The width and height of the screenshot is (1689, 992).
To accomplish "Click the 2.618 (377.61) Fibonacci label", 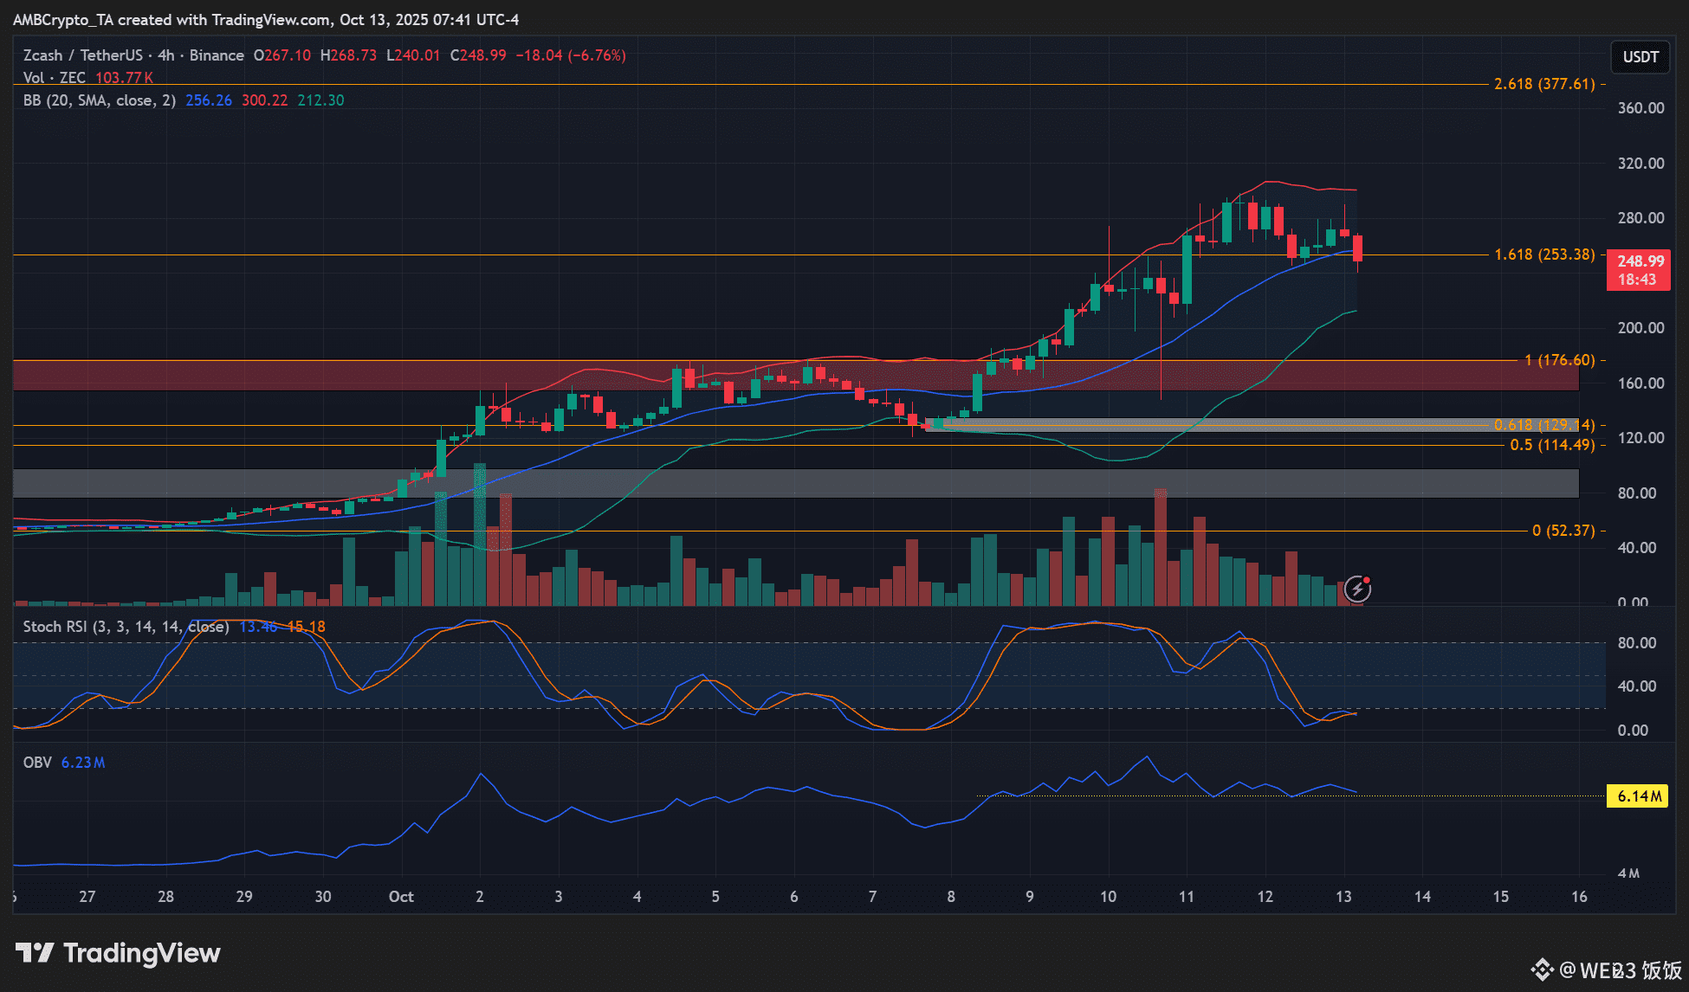I will 1544,84.
